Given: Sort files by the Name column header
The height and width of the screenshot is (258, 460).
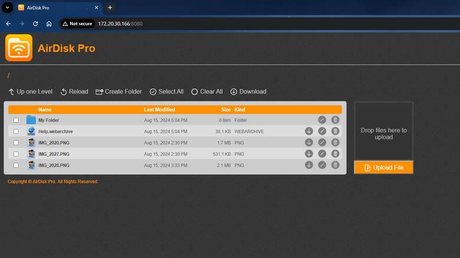Looking at the screenshot, I should coord(45,110).
